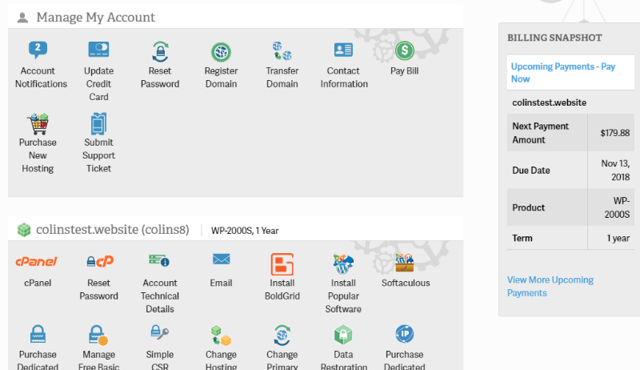Click Purchase Dedicated padlock icon

tap(38, 334)
